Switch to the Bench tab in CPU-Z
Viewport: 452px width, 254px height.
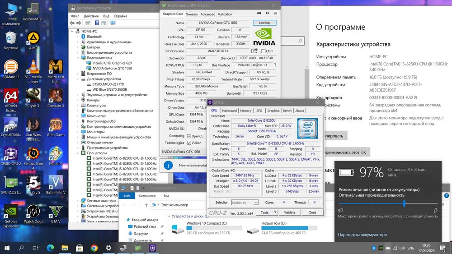287,111
